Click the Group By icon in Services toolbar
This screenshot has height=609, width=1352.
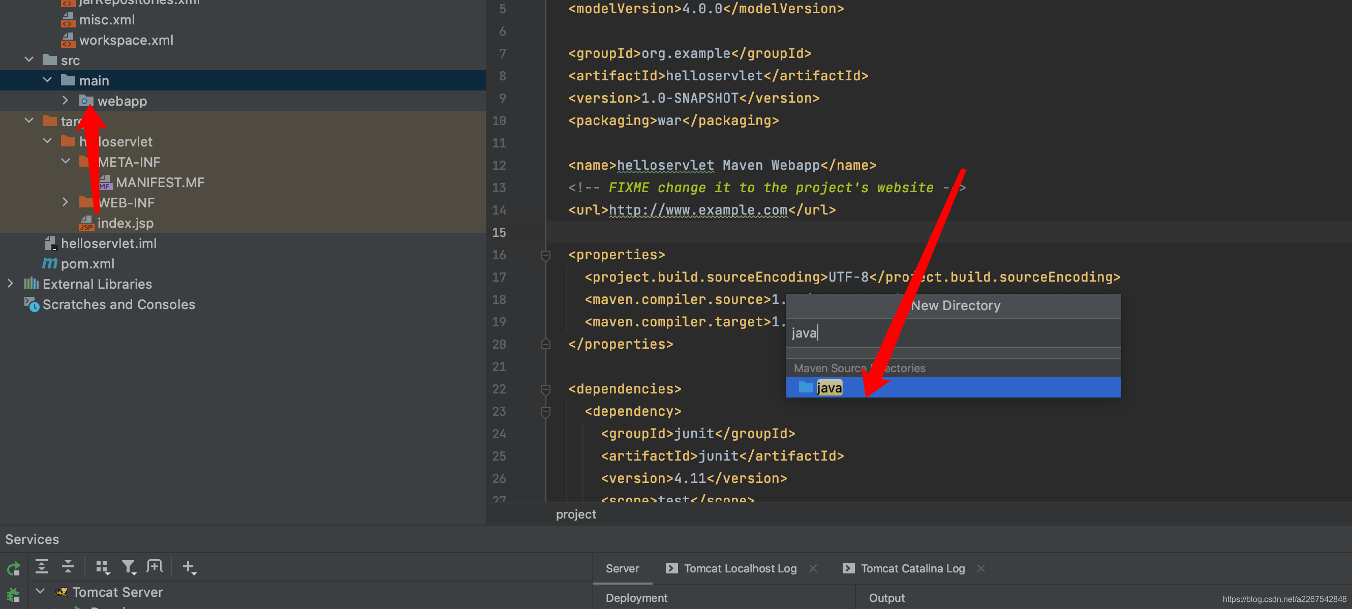pos(102,566)
